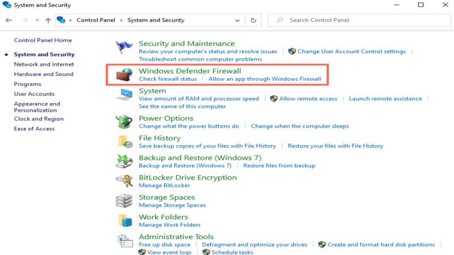454x255 pixels.
Task: Click the Backup and Restore icon
Action: [x=124, y=161]
